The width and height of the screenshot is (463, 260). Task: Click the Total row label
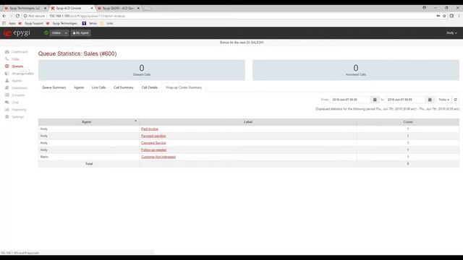89,164
